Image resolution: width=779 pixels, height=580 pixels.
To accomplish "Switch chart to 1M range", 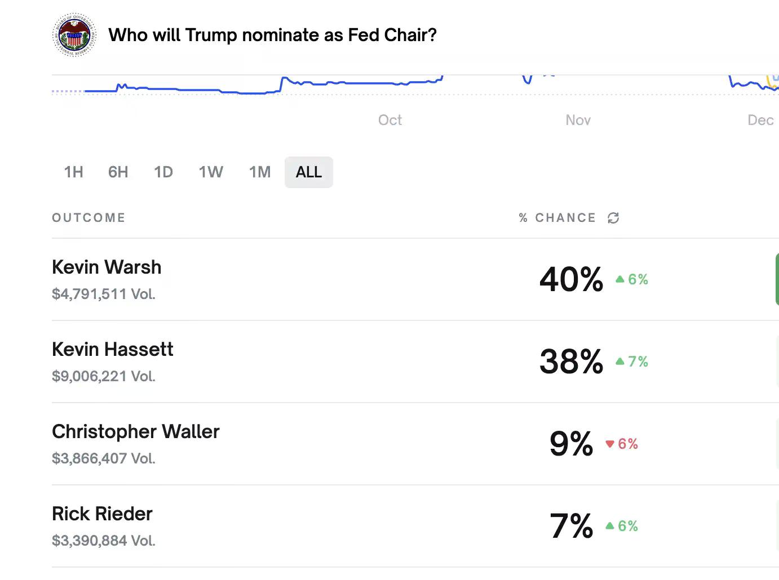I will (x=260, y=172).
